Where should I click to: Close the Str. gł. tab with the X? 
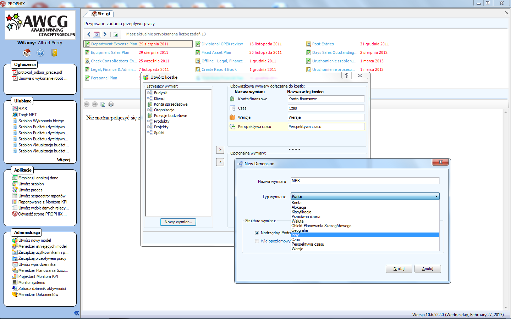click(506, 13)
